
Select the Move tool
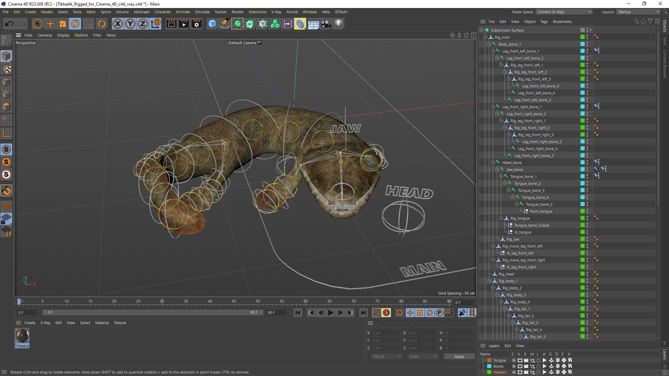click(x=50, y=24)
